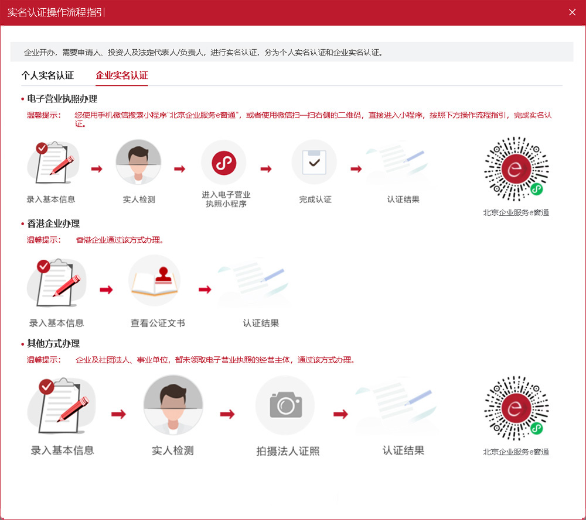Click the 查看公证文书 stamp book icon
Image resolution: width=586 pixels, height=520 pixels.
pyautogui.click(x=154, y=281)
